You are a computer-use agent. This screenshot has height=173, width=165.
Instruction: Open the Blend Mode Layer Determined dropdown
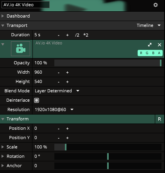(x=57, y=91)
